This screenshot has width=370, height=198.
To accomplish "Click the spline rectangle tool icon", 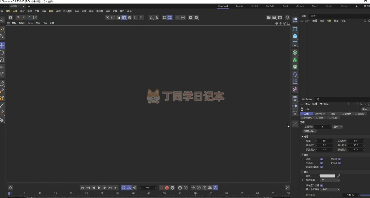I will click(295, 29).
